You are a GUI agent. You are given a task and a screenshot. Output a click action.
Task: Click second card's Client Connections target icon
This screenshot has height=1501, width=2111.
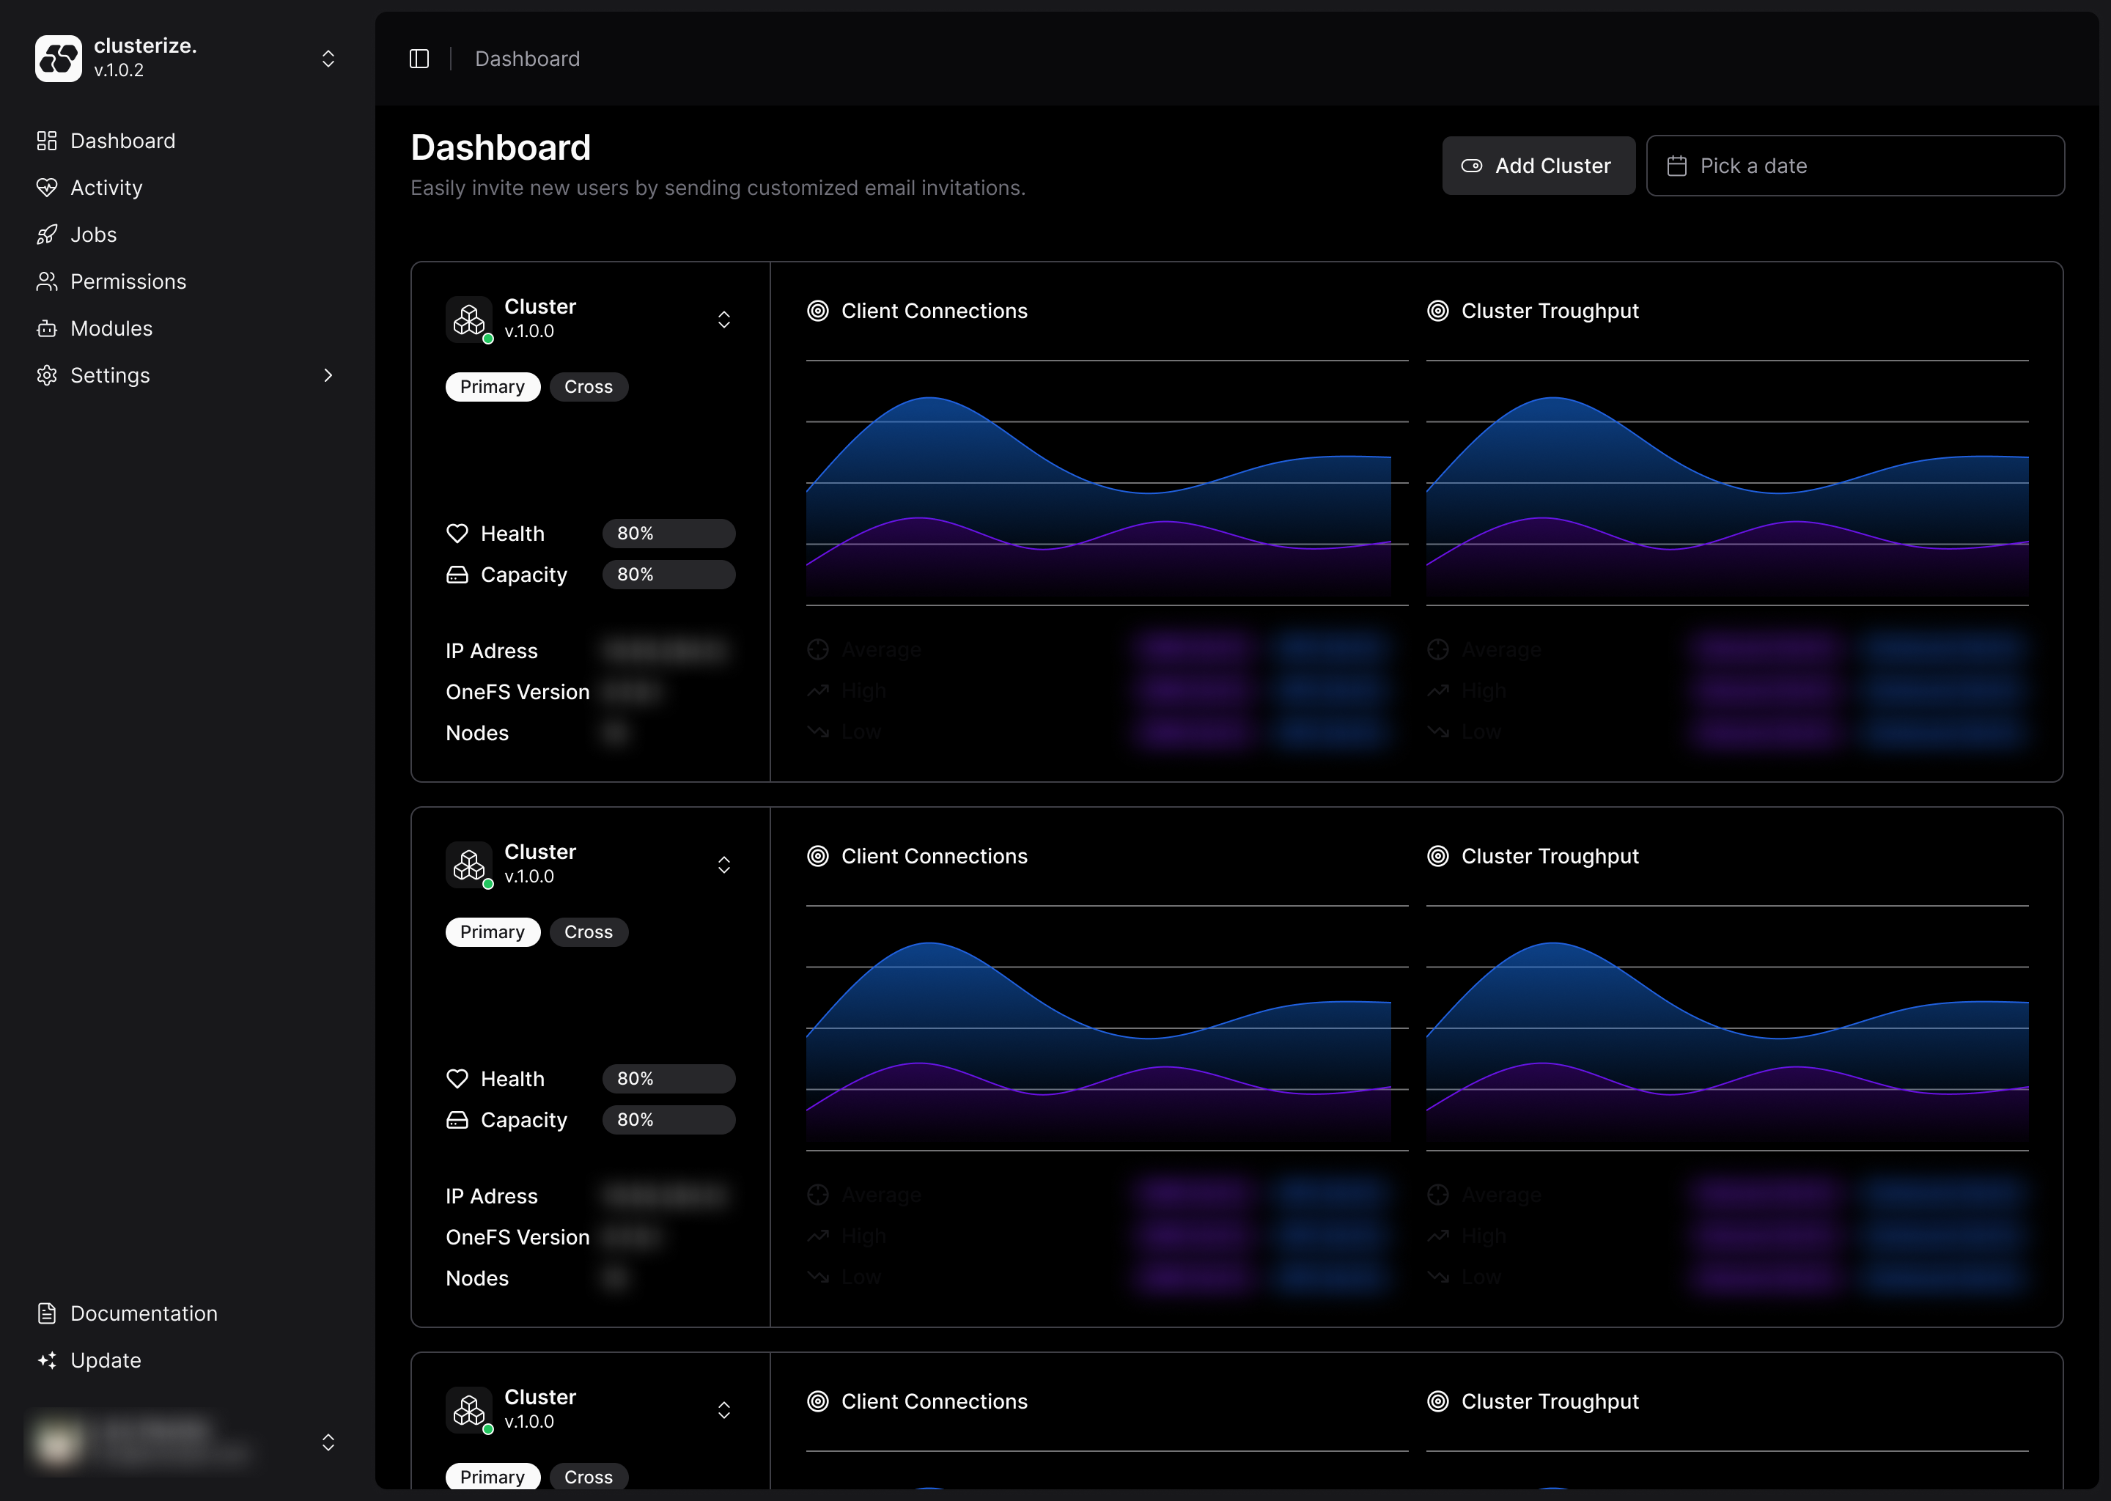(x=818, y=856)
